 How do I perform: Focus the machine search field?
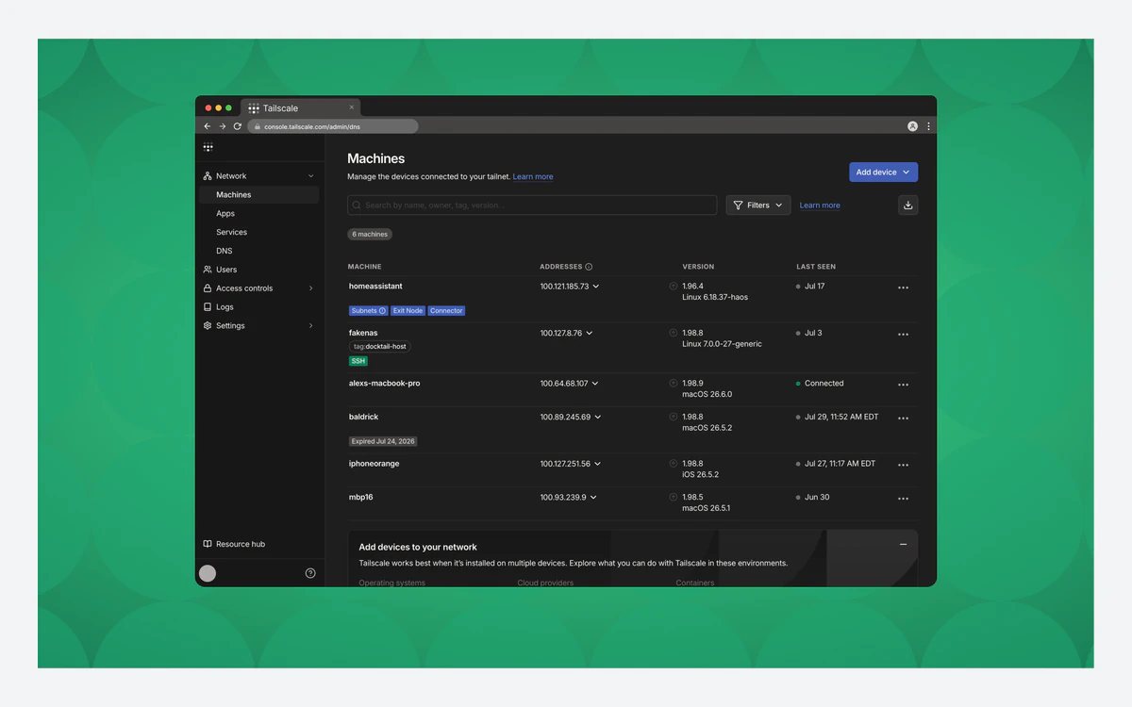tap(532, 205)
